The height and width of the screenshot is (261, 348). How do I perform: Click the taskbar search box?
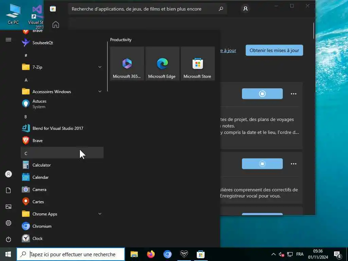click(x=71, y=254)
